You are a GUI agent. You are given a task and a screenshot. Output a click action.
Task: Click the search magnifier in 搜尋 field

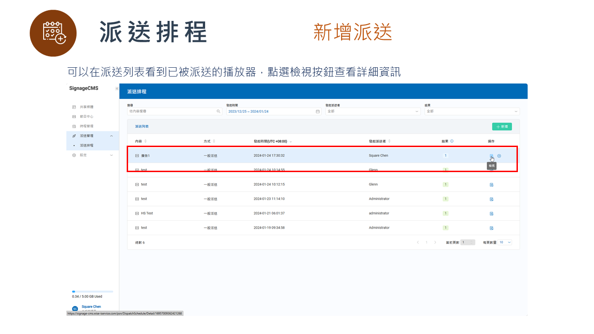click(218, 111)
